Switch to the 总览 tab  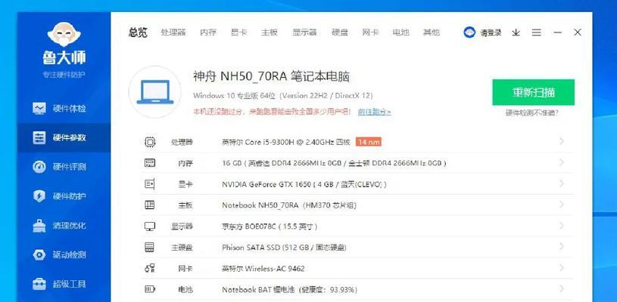click(138, 32)
